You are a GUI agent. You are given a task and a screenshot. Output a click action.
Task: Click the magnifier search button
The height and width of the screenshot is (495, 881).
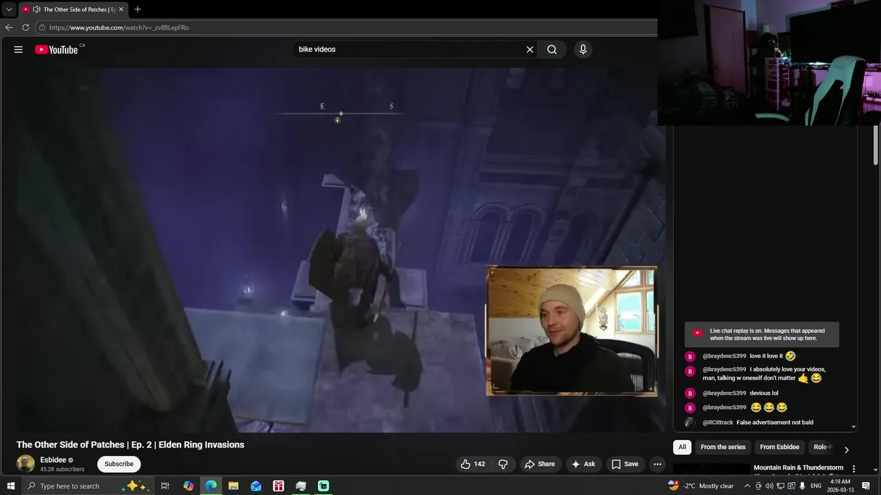[552, 49]
